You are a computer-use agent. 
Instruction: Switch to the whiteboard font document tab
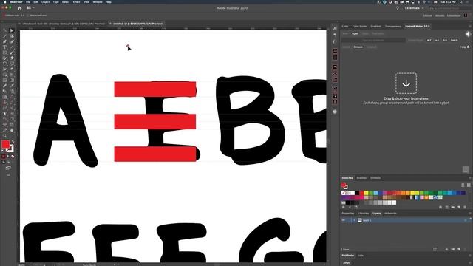[x=63, y=24]
